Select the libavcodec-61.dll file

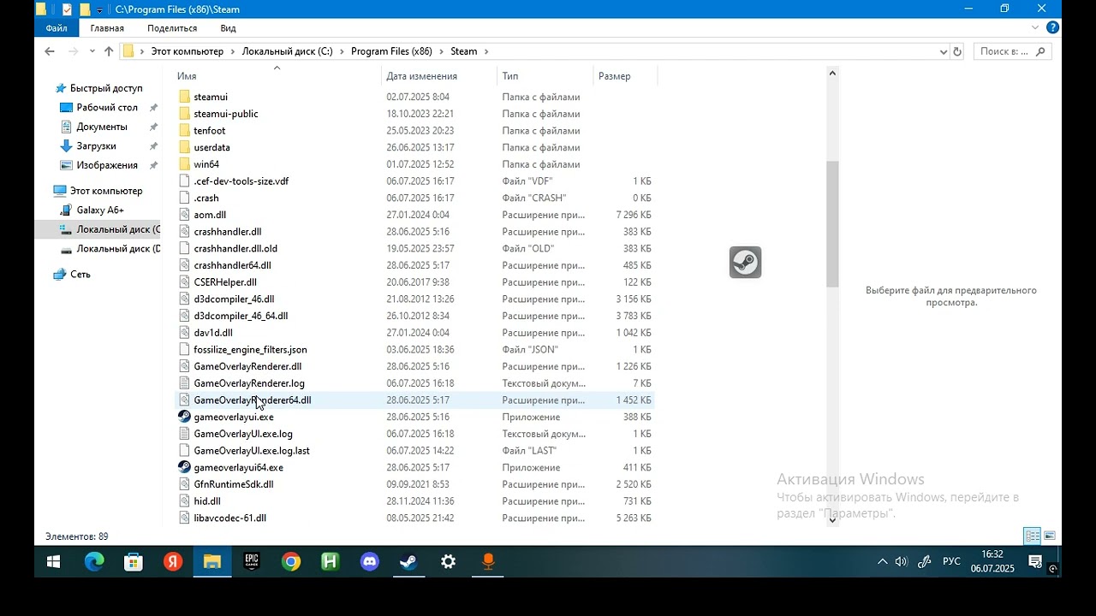click(229, 518)
